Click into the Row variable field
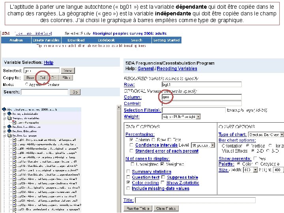Screen dimensions: 284x213 coord(202,84)
